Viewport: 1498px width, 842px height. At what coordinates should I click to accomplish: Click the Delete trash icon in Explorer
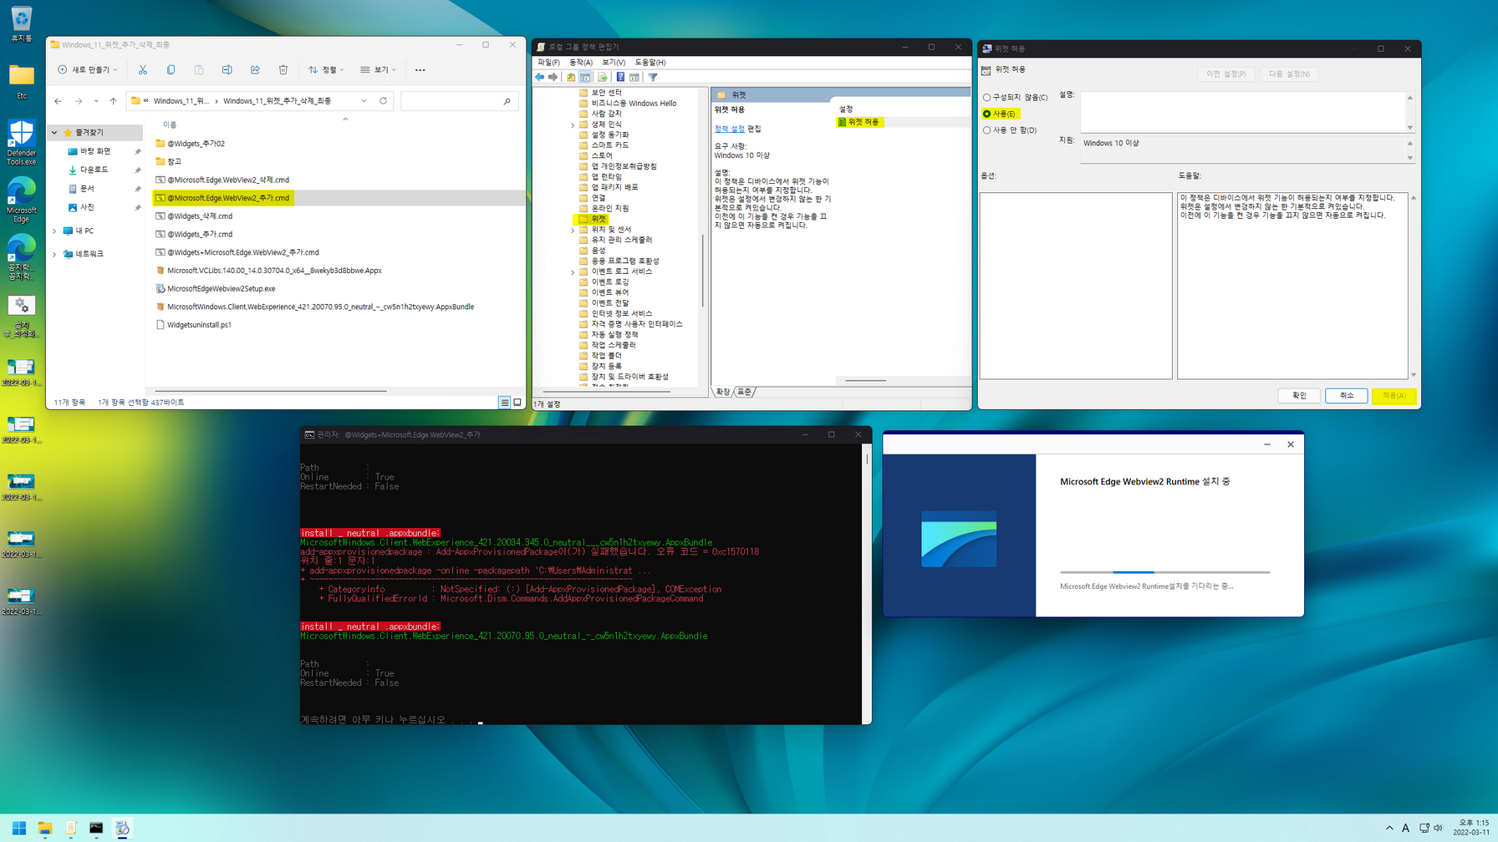tap(283, 70)
